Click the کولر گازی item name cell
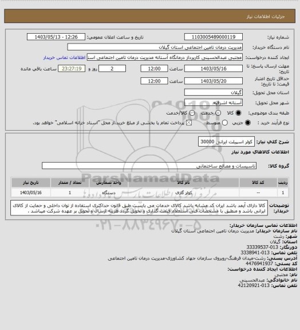This screenshot has width=300, height=330. coord(183,192)
